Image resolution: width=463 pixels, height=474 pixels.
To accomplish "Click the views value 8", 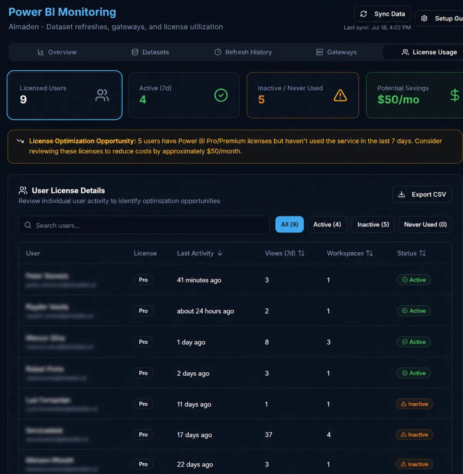I will (267, 342).
